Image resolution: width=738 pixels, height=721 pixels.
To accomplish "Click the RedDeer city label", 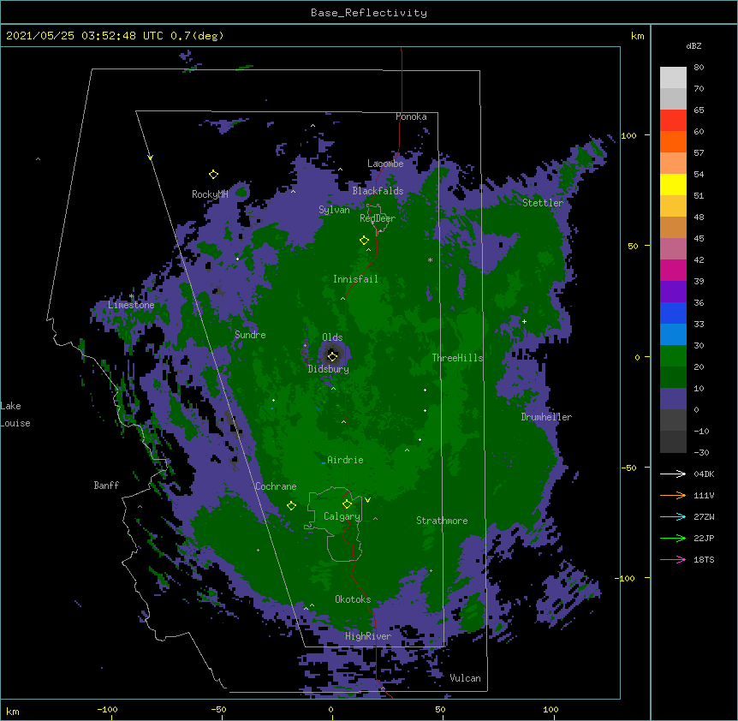I will [378, 218].
